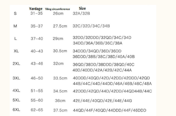Click the 32C/32D/34C/34B size text
This screenshot has width=176, height=116.
(x=91, y=26)
